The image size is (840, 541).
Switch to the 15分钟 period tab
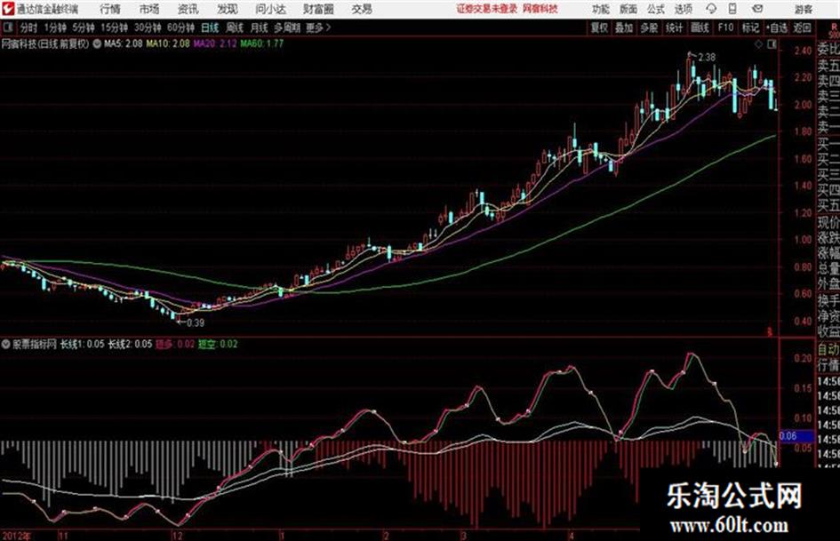[x=114, y=28]
